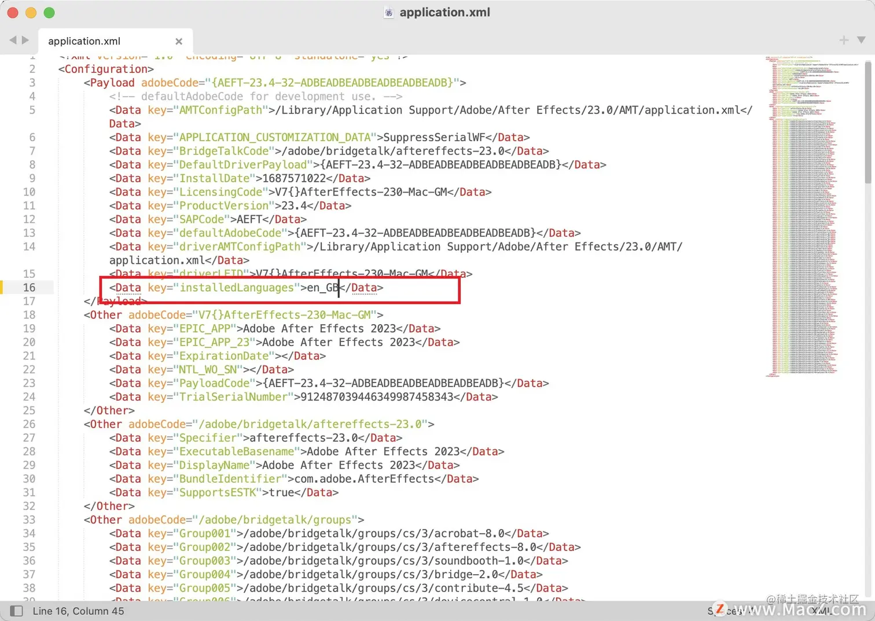Click the "ExpirationDate" key

coord(224,356)
